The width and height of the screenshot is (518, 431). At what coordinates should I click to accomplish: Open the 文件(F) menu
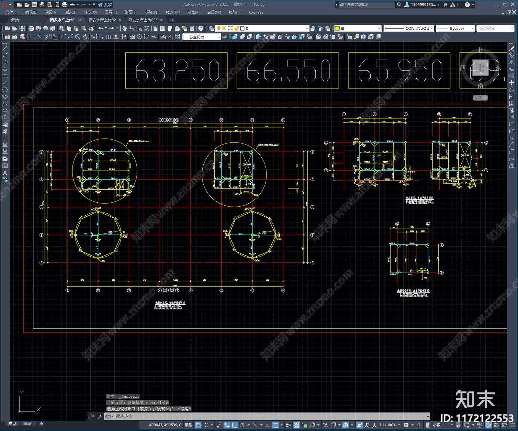click(x=12, y=12)
